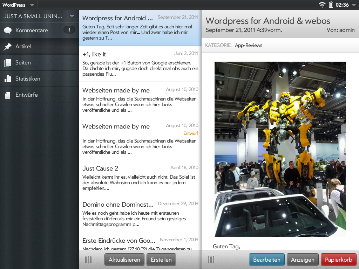Open the post '+1, like it'

pos(140,64)
